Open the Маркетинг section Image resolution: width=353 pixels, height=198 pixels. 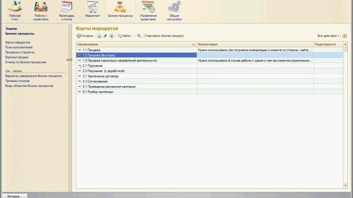(x=93, y=9)
